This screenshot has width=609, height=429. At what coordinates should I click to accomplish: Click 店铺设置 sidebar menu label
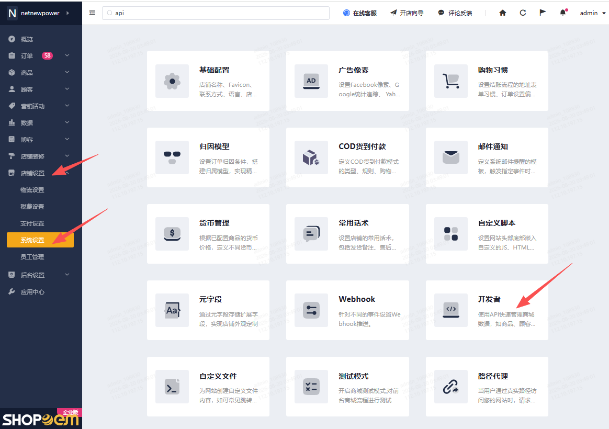click(32, 173)
